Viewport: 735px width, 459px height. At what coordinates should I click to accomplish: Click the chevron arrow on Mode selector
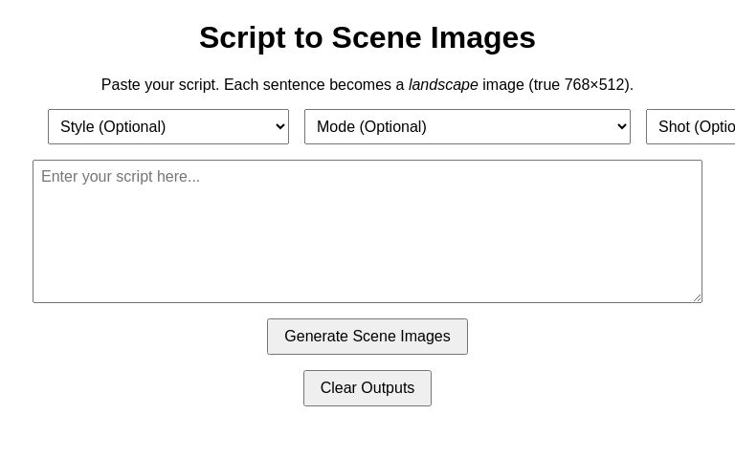621,127
